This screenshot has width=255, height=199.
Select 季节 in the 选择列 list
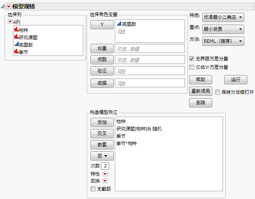[23, 52]
